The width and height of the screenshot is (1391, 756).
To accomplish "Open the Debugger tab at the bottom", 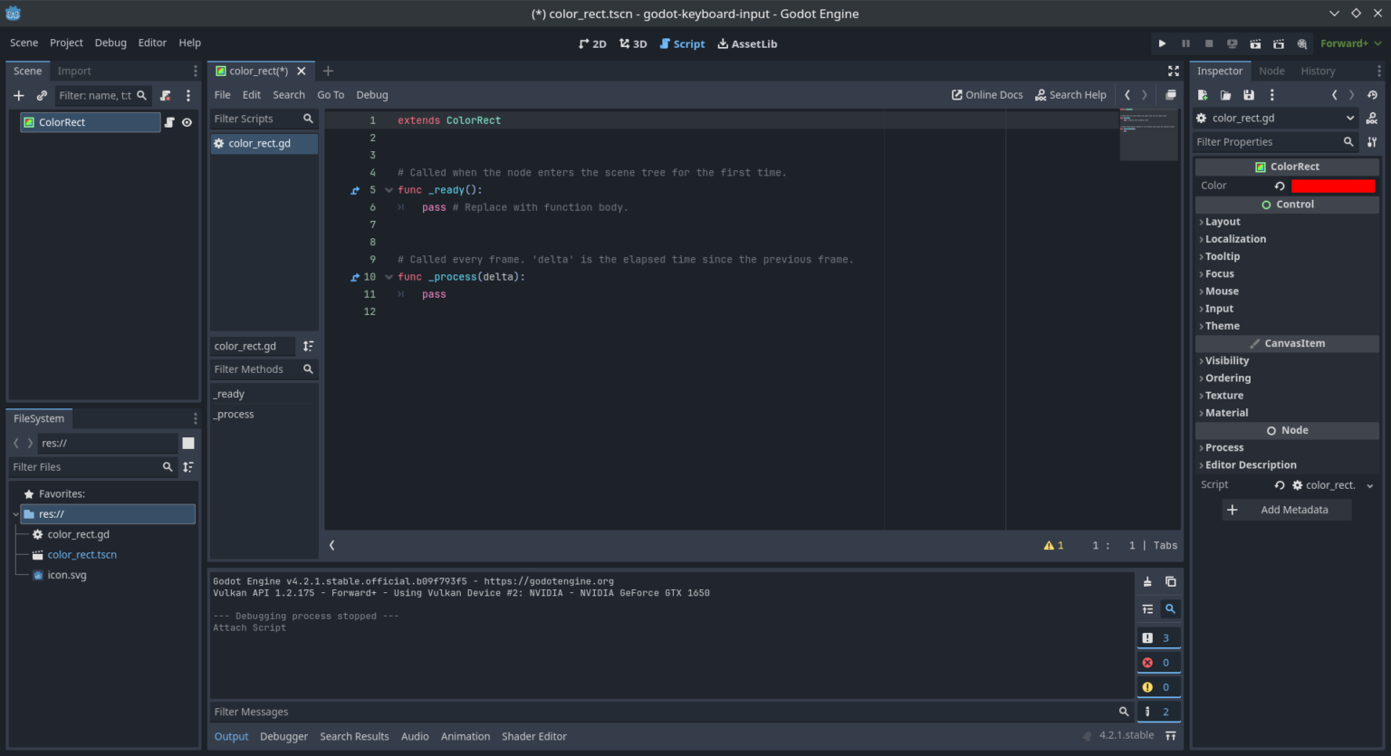I will pyautogui.click(x=283, y=736).
